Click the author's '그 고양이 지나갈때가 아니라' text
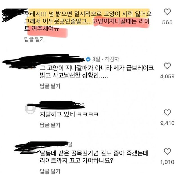 tap(76, 68)
